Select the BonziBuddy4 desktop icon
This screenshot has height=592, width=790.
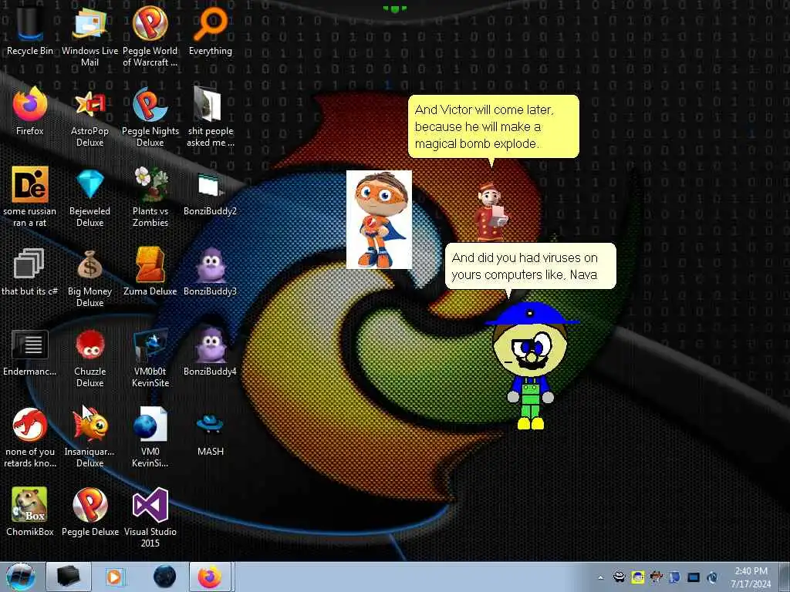pyautogui.click(x=210, y=352)
